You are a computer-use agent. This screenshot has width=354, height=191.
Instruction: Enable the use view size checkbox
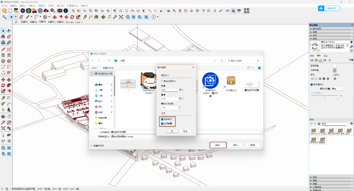(162, 81)
